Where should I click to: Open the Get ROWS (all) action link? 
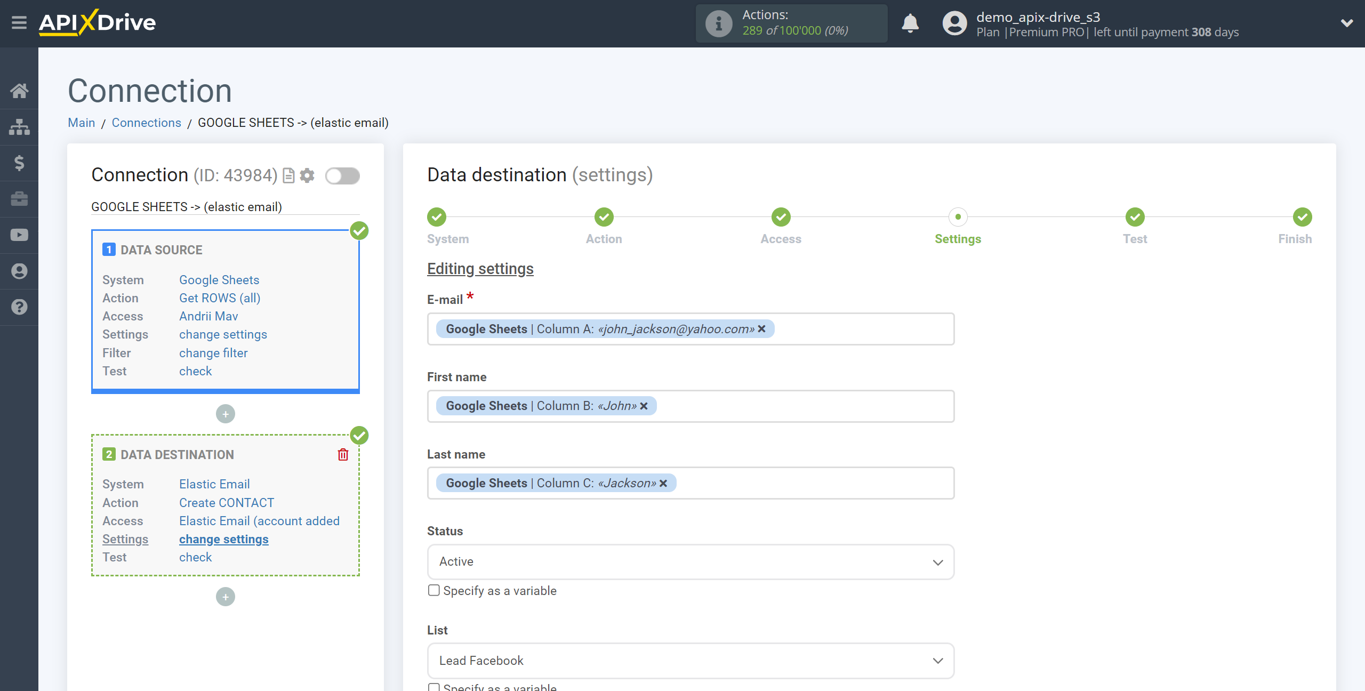click(x=220, y=298)
